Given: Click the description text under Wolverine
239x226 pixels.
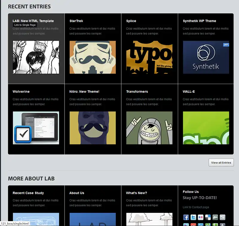Looking at the screenshot, I should [36, 102].
